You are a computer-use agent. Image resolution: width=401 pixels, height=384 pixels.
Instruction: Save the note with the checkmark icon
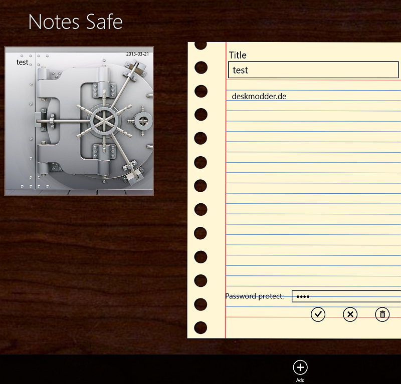coord(318,314)
